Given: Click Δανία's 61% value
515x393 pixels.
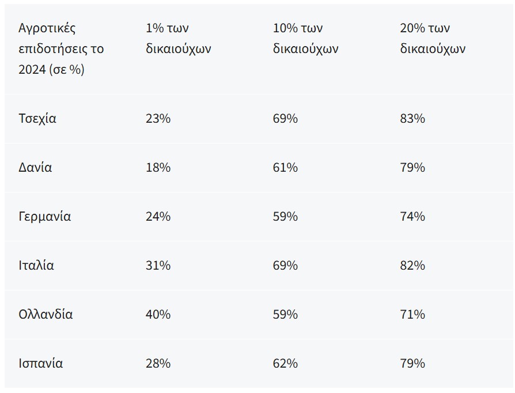Looking at the screenshot, I should tap(285, 168).
